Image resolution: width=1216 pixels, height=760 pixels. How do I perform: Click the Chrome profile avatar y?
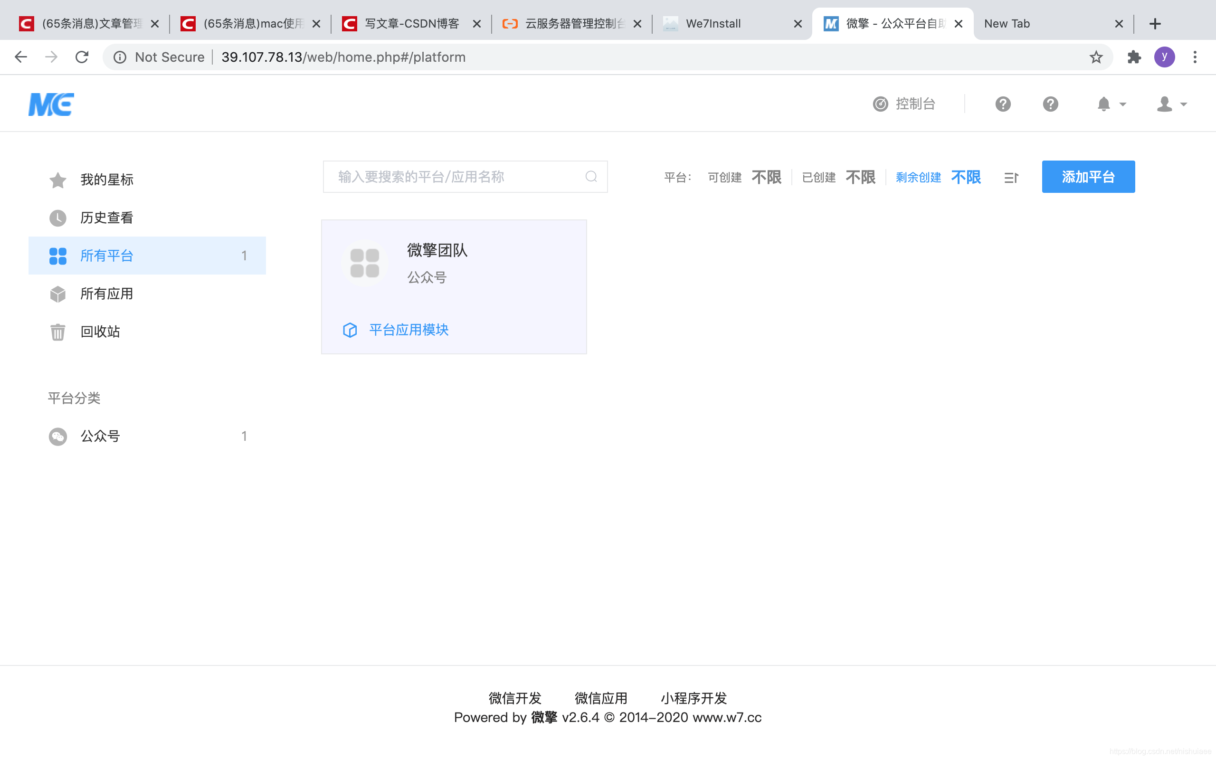coord(1164,57)
